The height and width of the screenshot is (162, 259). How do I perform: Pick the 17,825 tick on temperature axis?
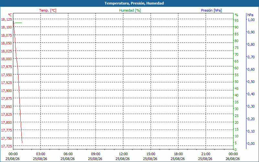6,114
